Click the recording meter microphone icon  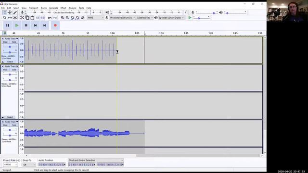point(22,12)
